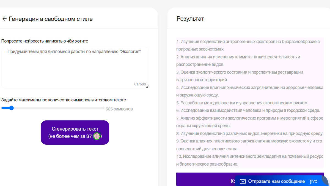This screenshot has width=330, height=186.
Task: Click the envelope icon in the chat widget
Action: [243, 181]
